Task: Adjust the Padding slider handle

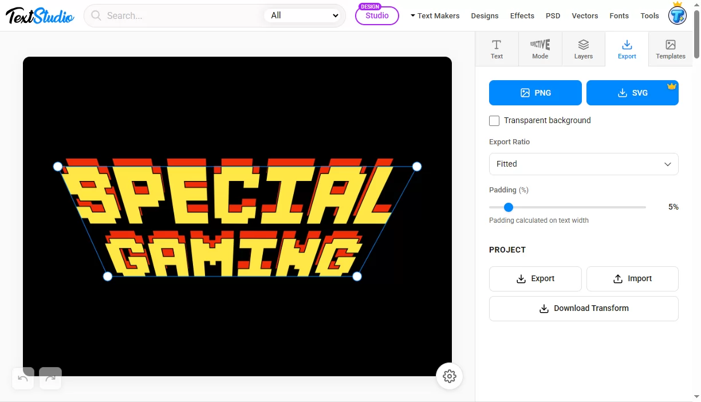Action: (509, 207)
